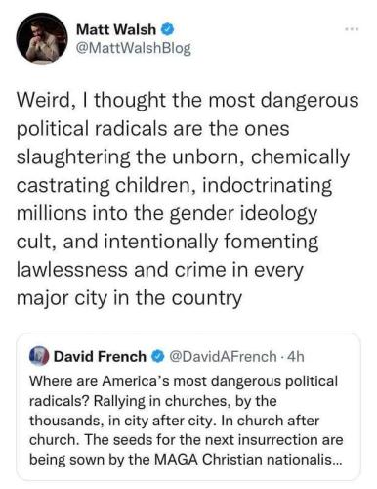Image resolution: width=377 pixels, height=489 pixels.
Task: Click the Matt Walsh display name
Action: pyautogui.click(x=116, y=29)
